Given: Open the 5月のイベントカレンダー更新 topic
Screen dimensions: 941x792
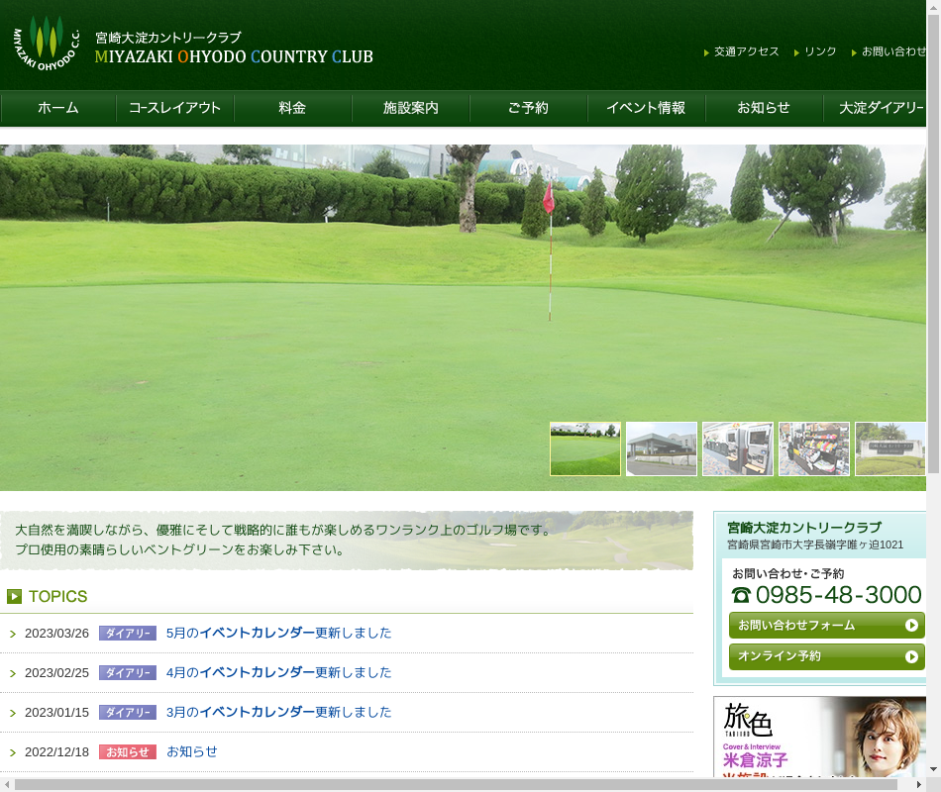Looking at the screenshot, I should tap(278, 633).
